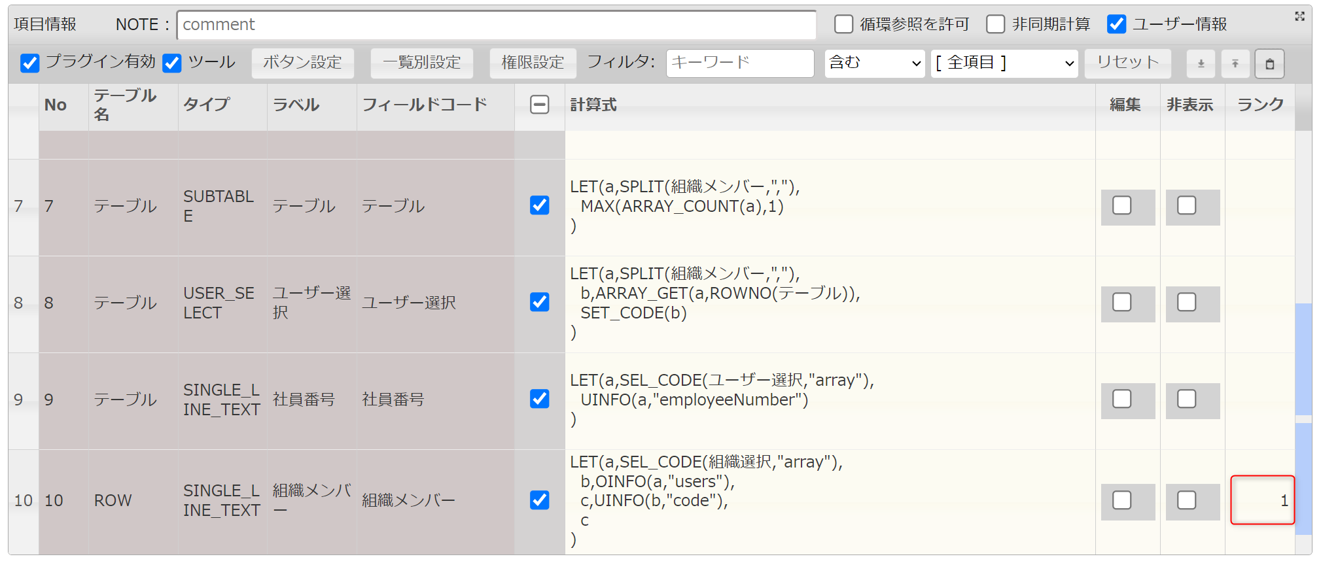This screenshot has height=563, width=1321.
Task: Open 権限設定 permissions
Action: [533, 63]
